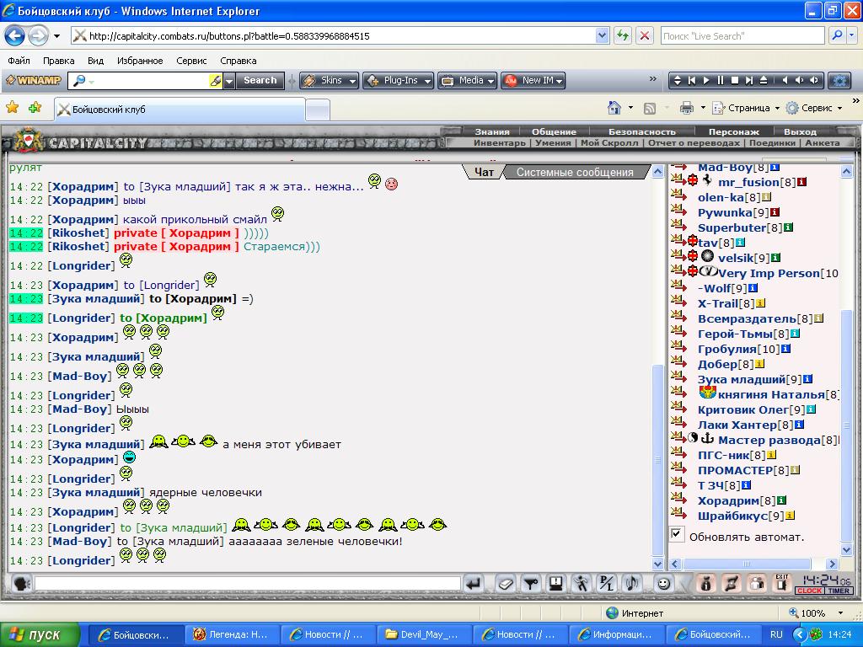Open the smiley picker in chat toolbar
Image resolution: width=863 pixels, height=647 pixels.
click(664, 583)
